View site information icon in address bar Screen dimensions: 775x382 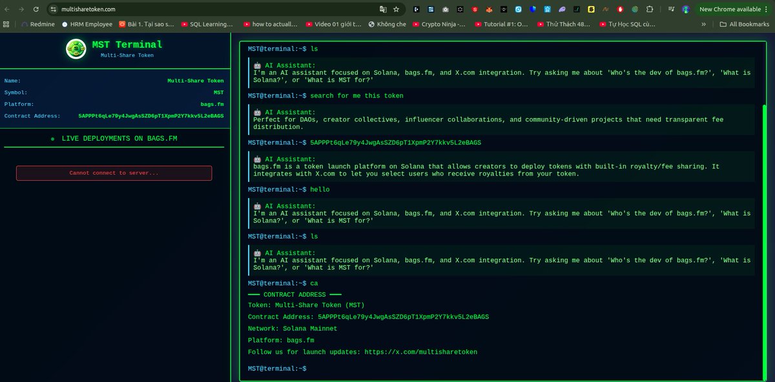point(54,9)
